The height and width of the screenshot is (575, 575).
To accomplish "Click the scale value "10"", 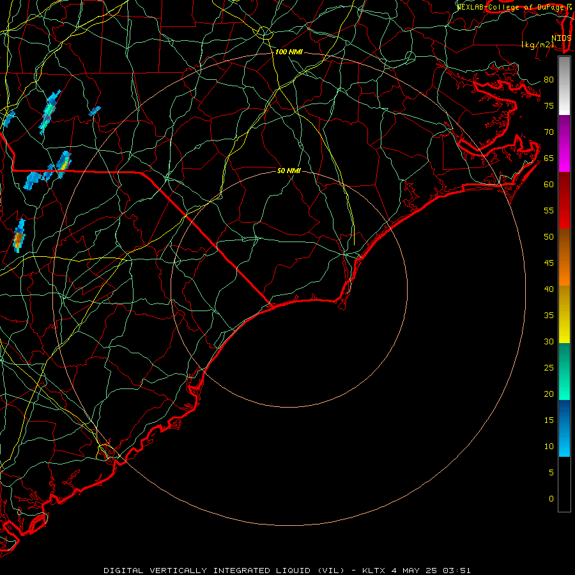I will click(549, 447).
